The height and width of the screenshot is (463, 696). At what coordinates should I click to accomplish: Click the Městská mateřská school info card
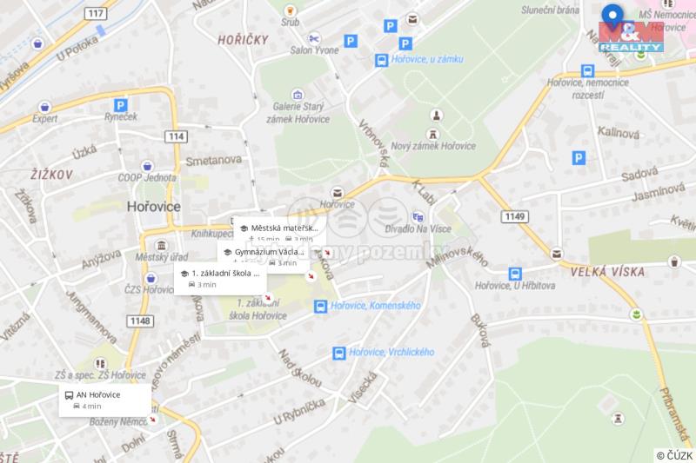279,230
